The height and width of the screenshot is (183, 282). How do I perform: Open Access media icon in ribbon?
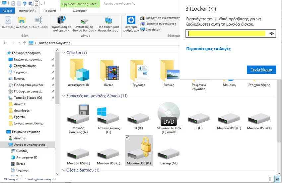(61, 20)
